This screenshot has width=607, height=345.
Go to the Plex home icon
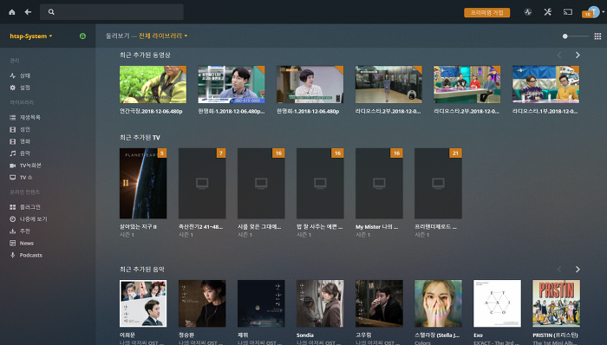click(x=12, y=12)
